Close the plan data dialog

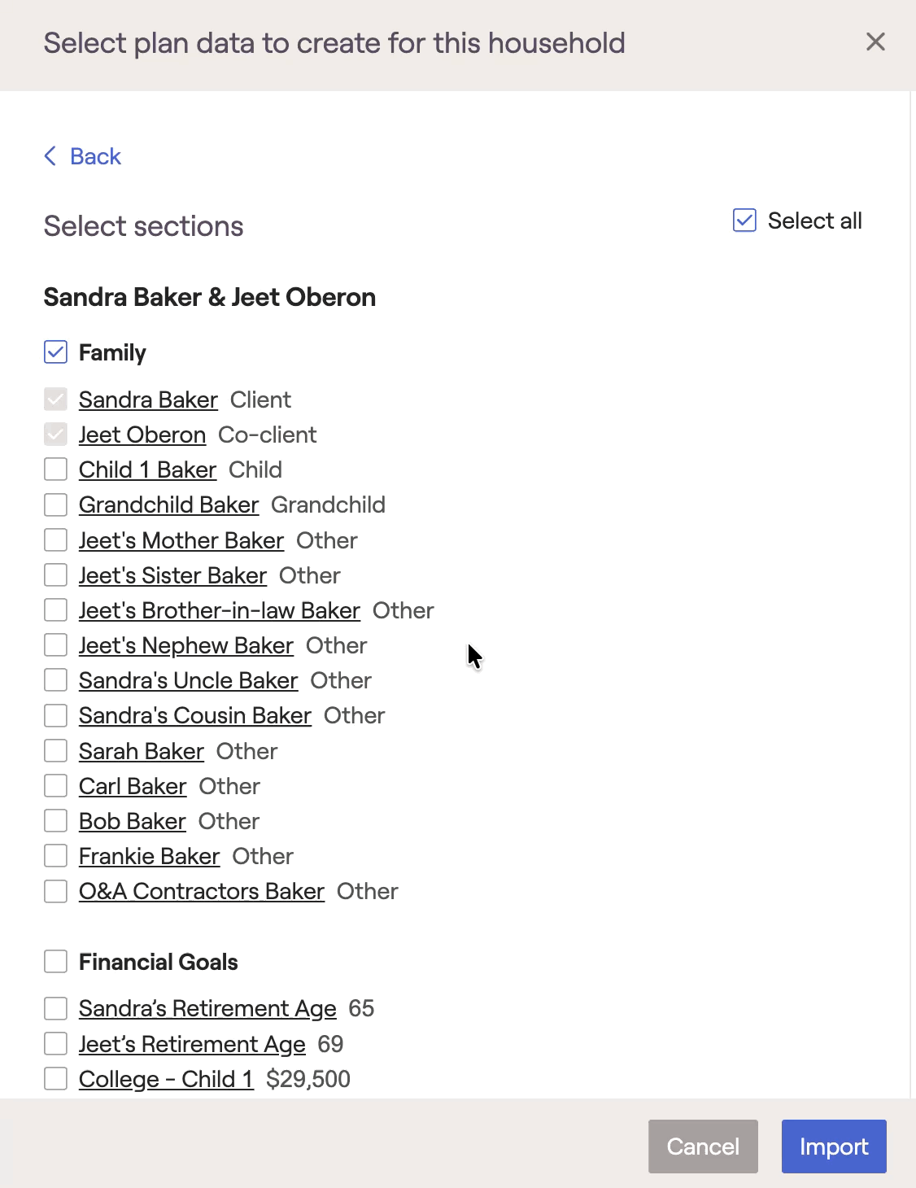[875, 41]
